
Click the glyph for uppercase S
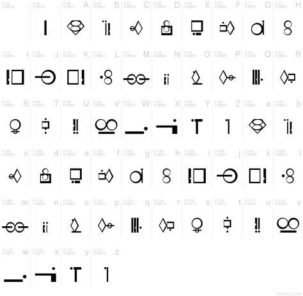pyautogui.click(x=15, y=126)
